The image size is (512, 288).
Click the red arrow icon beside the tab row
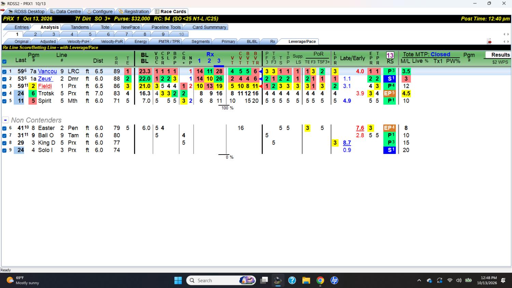tap(489, 42)
